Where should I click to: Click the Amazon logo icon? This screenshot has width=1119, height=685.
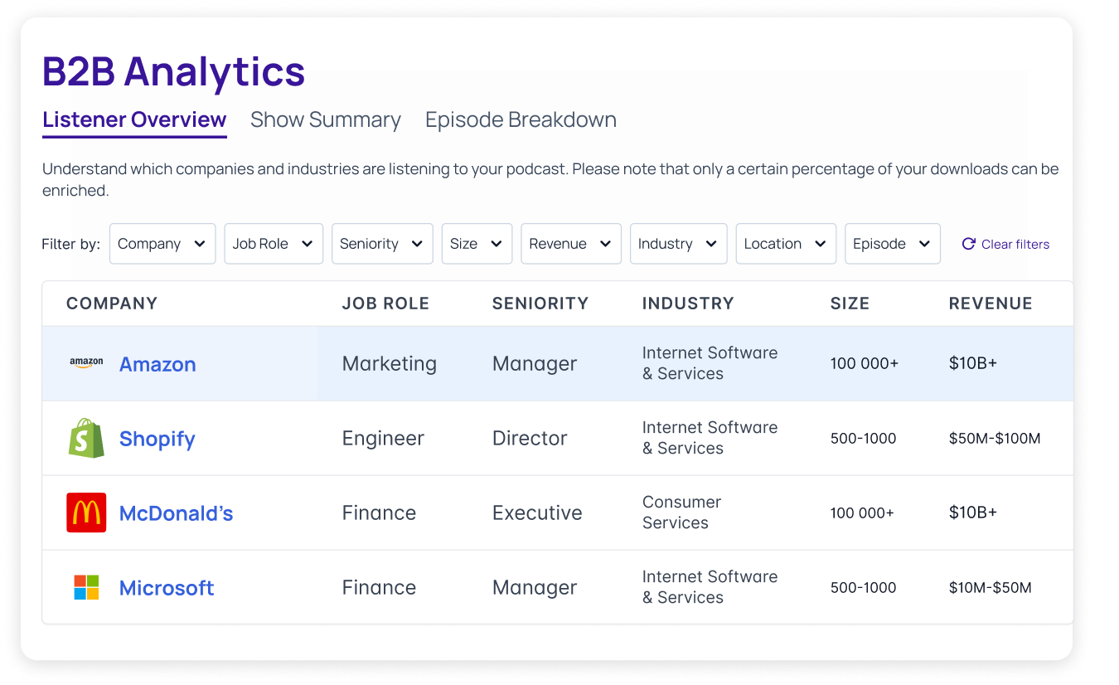tap(86, 363)
